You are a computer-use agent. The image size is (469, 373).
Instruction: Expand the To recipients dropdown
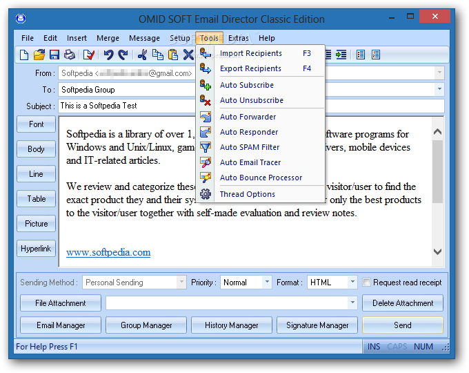439,89
